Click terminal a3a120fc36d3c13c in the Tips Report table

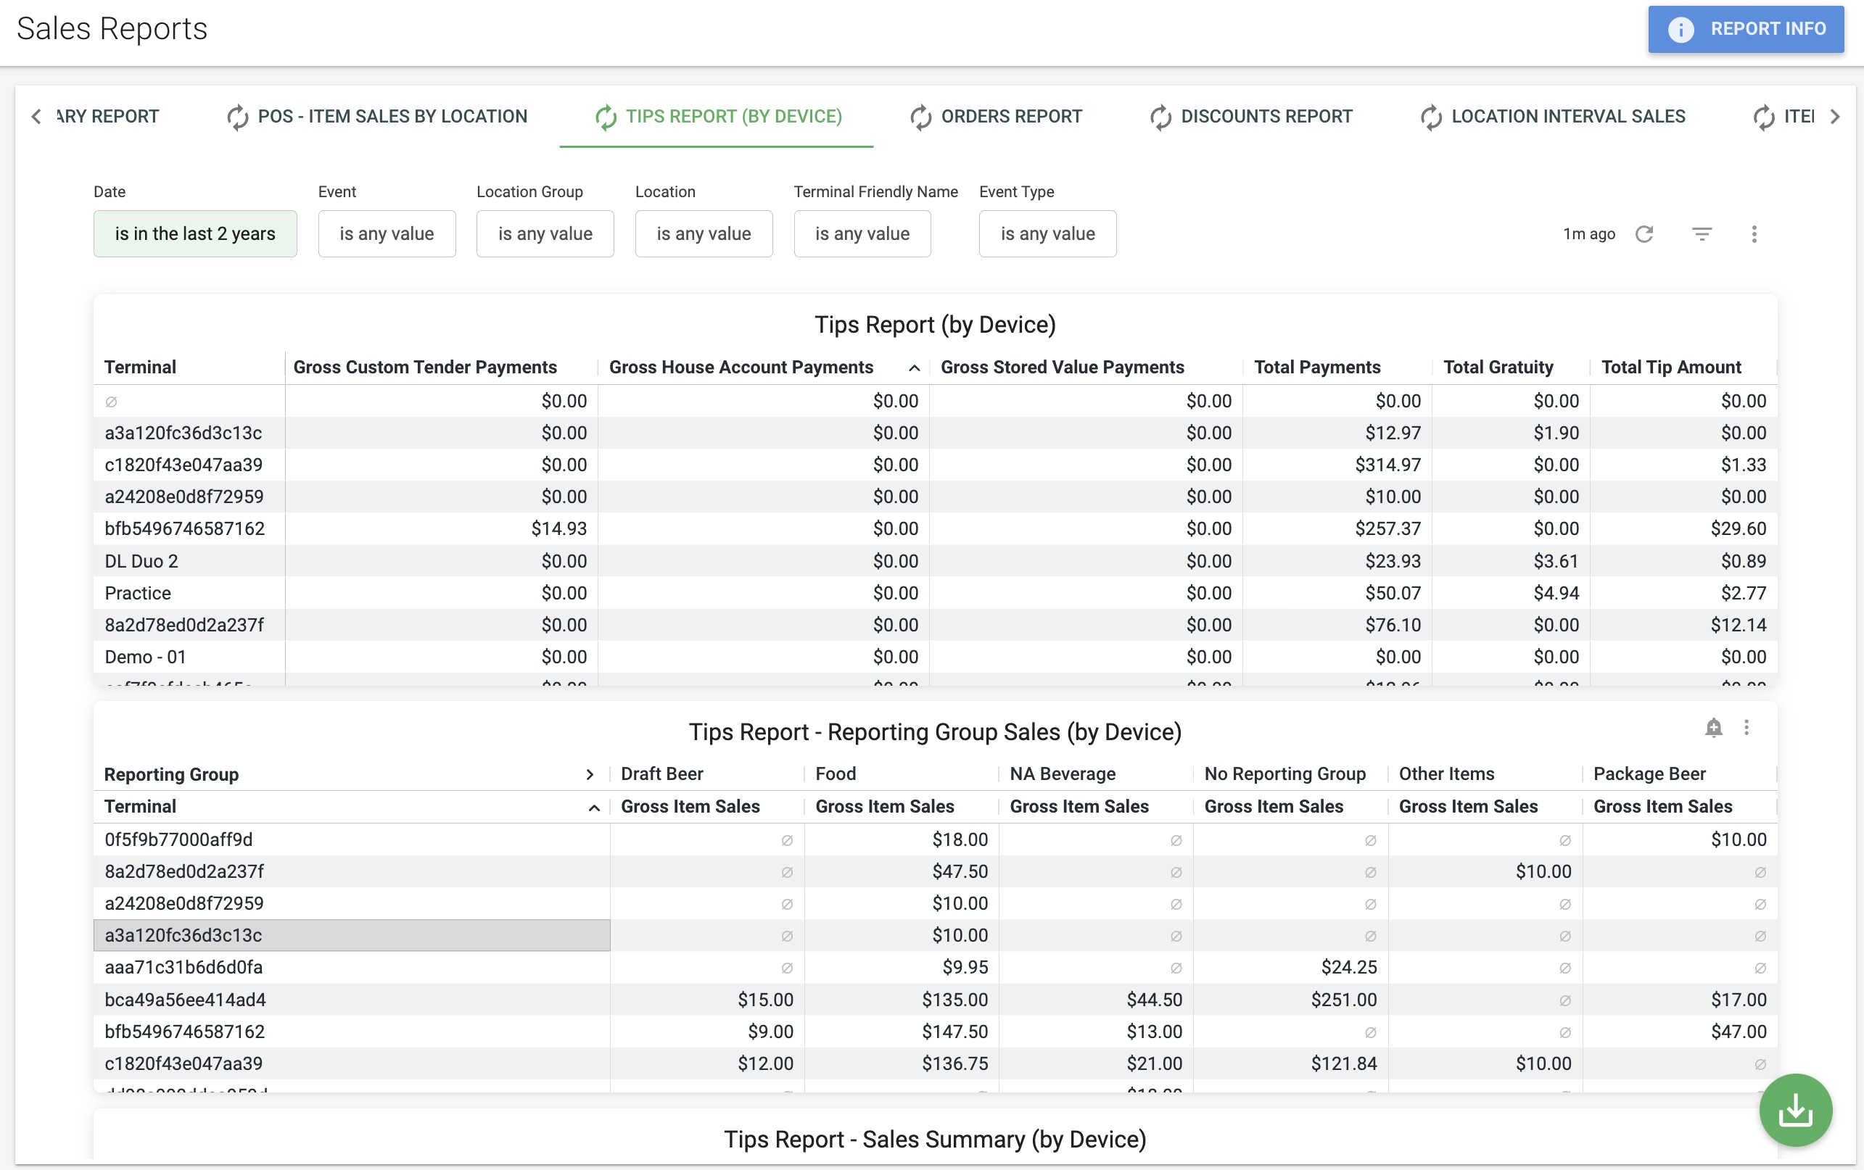(183, 433)
